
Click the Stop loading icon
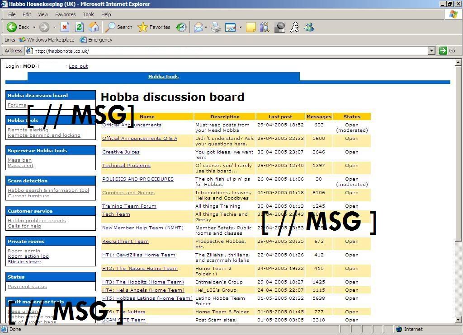(x=65, y=27)
